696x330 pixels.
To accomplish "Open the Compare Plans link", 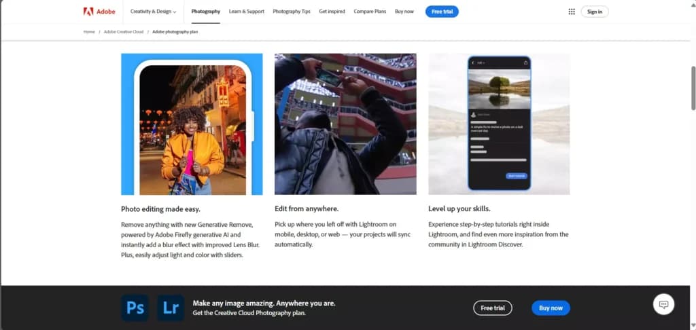I will click(x=370, y=12).
